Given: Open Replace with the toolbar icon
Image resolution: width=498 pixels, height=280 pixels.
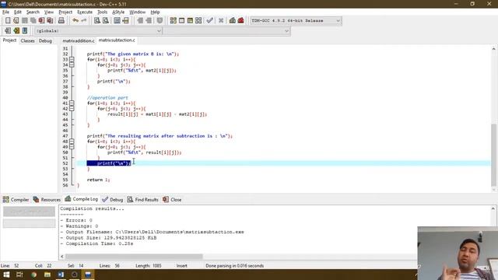Looking at the screenshot, I should click(106, 21).
